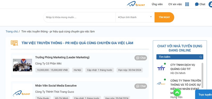This screenshot has height=99, width=212.
Task: Open Work247 logo of Guco job card
Action: (x=21, y=93)
